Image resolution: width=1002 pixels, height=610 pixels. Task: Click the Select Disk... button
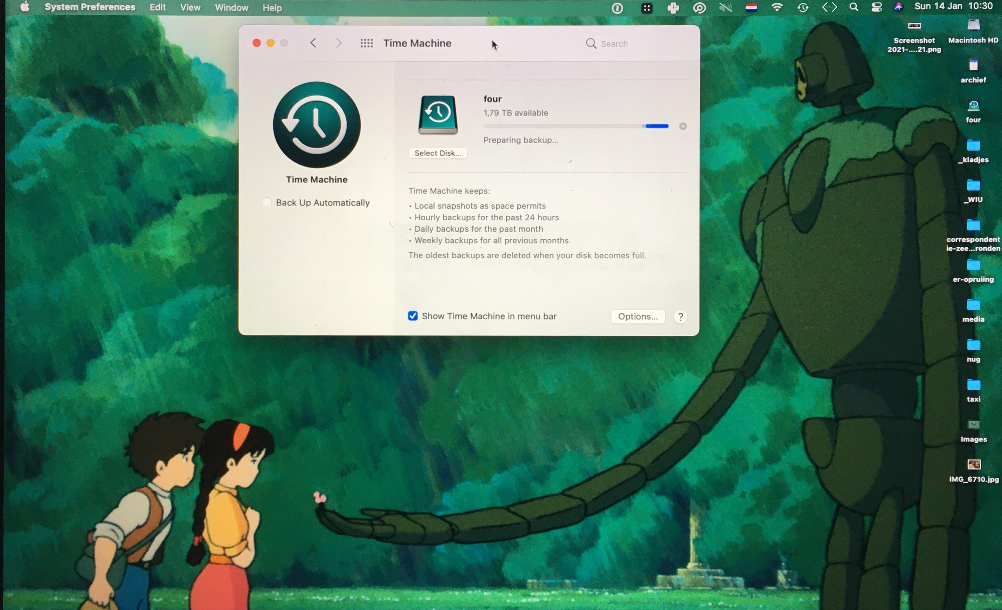pos(438,153)
